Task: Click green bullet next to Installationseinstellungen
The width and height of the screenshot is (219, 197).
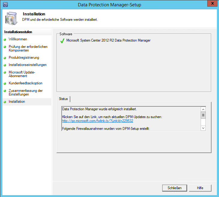Action: pos(5,65)
